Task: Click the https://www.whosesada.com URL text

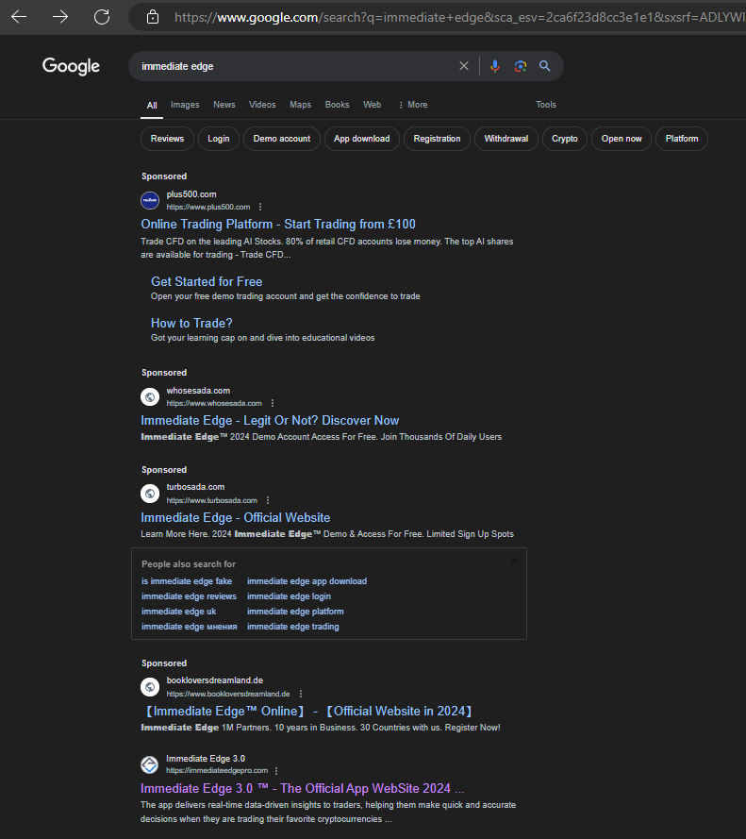Action: coord(214,403)
